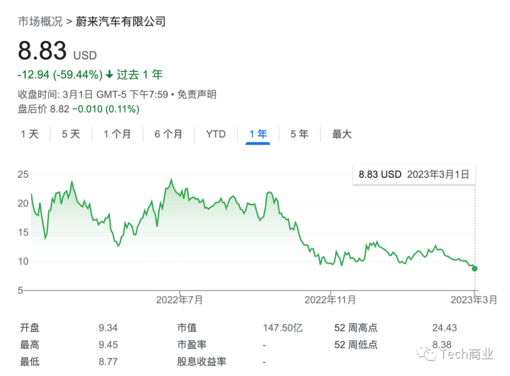510x376 pixels.
Task: Open the 市场概况 breadcrumb link
Action: (x=40, y=22)
